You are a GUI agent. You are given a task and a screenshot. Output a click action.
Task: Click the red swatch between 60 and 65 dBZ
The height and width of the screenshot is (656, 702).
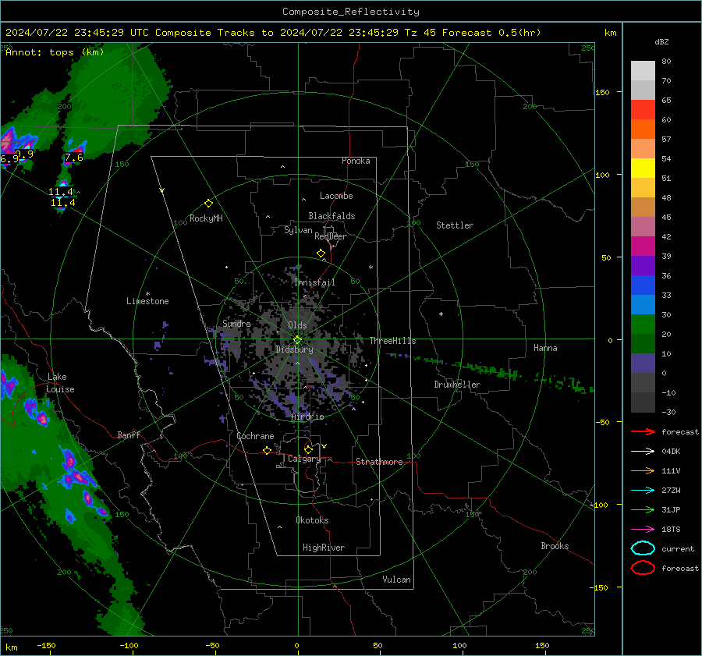(x=643, y=110)
